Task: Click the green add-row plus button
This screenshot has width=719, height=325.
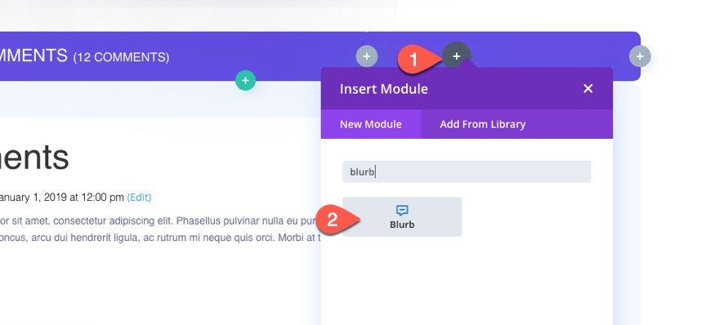Action: click(x=245, y=80)
